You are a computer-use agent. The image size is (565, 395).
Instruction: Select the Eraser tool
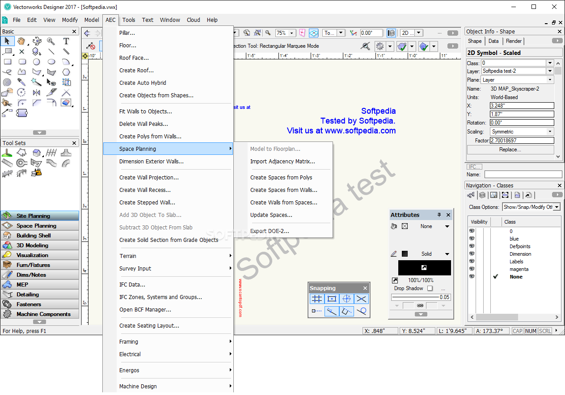(66, 103)
